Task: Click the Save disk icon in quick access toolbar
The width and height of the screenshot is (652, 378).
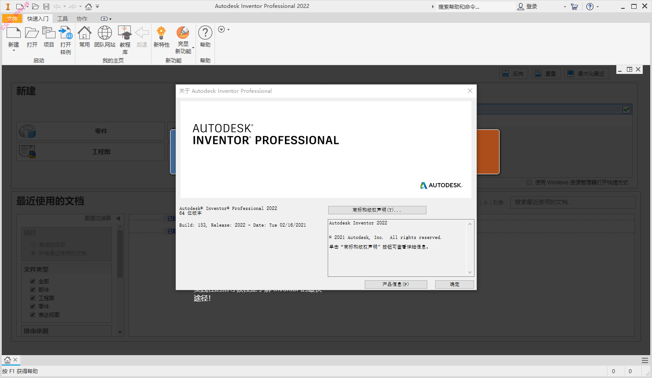Action: [46, 7]
